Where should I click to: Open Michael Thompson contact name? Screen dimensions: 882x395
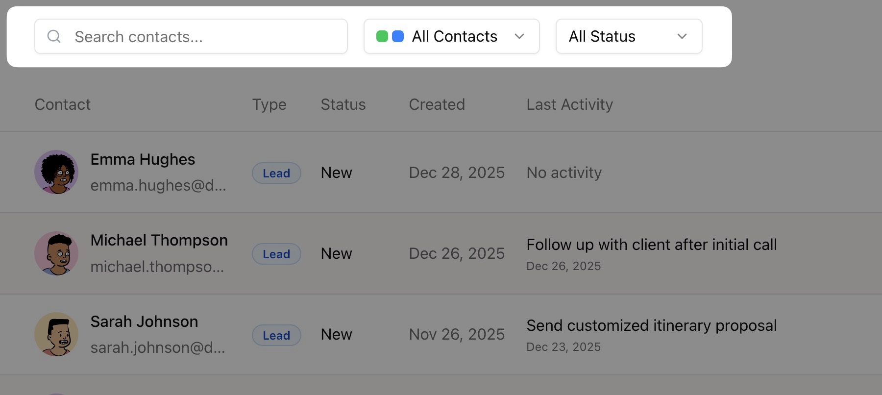[159, 240]
